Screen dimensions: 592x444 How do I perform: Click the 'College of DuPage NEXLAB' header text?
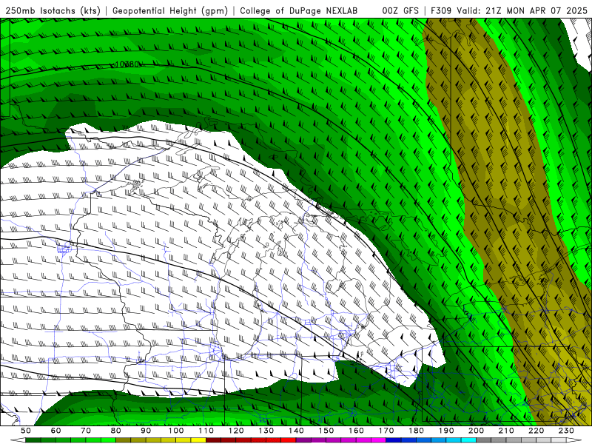pos(299,11)
